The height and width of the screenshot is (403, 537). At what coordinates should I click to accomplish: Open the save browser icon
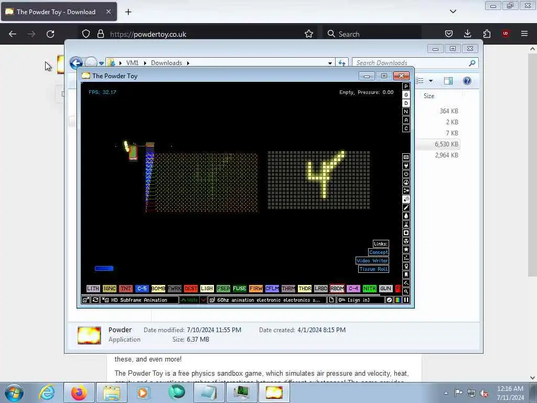coord(85,300)
